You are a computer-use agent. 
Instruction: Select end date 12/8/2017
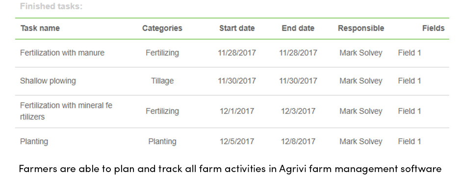click(298, 141)
